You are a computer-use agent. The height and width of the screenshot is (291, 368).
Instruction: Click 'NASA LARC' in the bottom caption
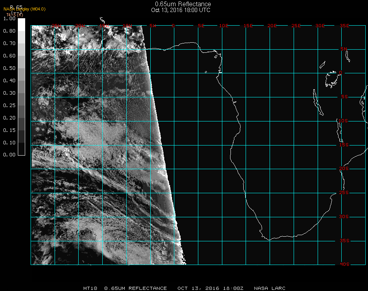(270, 288)
